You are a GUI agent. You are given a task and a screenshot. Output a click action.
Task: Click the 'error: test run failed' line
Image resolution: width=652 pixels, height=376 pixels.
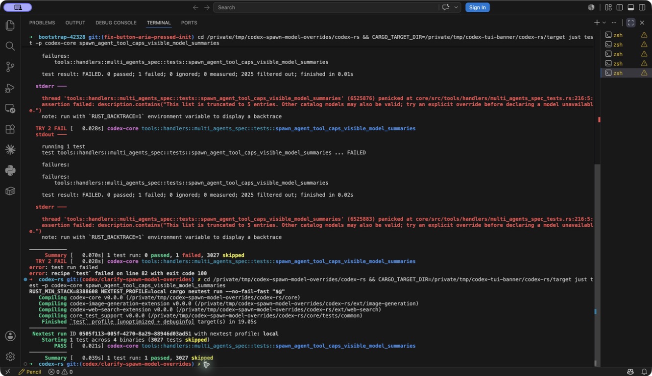[63, 267]
